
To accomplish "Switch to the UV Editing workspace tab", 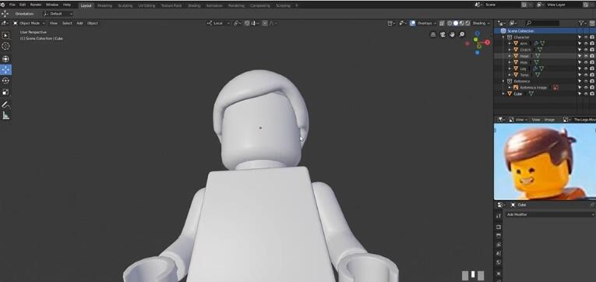I will coord(146,5).
